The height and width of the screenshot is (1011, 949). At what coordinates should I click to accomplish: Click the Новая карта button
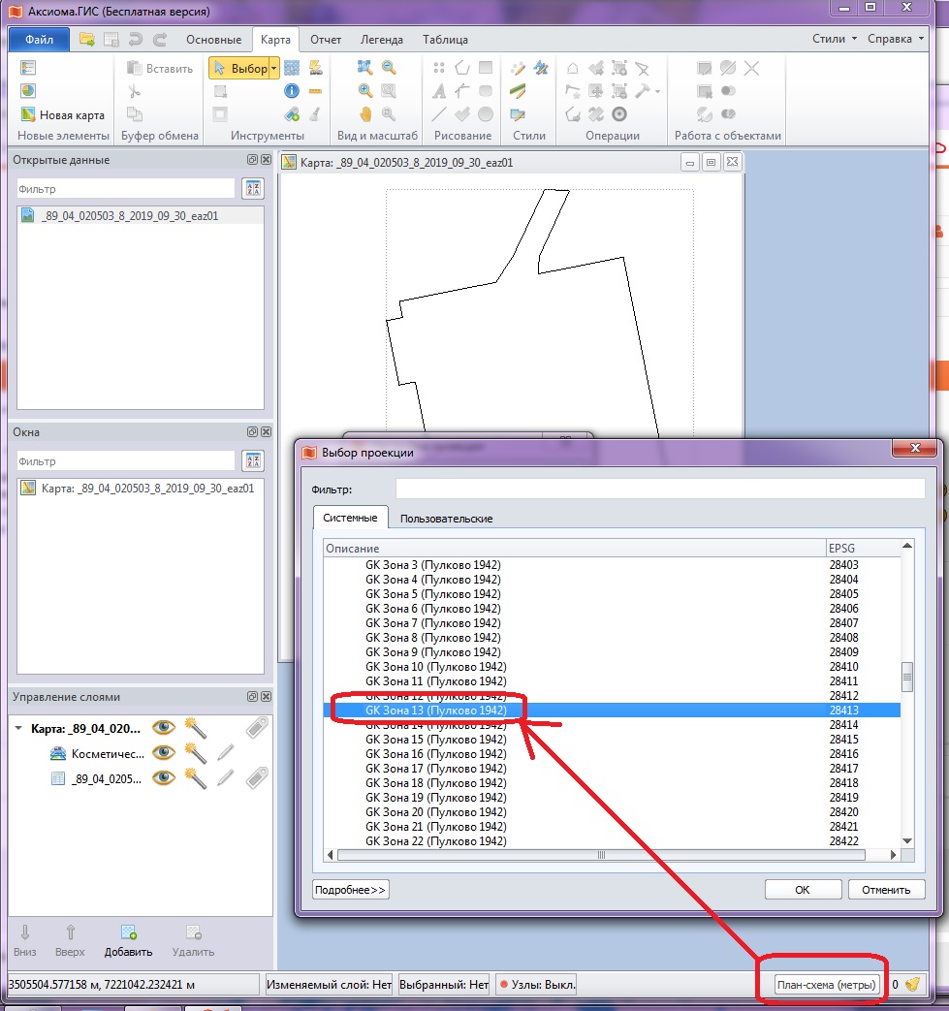click(62, 114)
